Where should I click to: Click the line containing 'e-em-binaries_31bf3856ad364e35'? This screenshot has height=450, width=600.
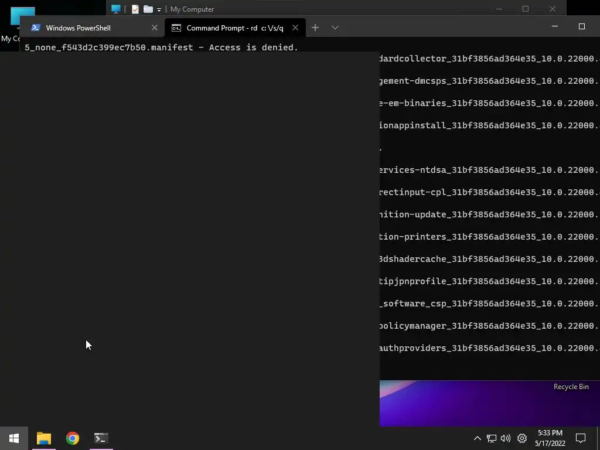pyautogui.click(x=489, y=103)
